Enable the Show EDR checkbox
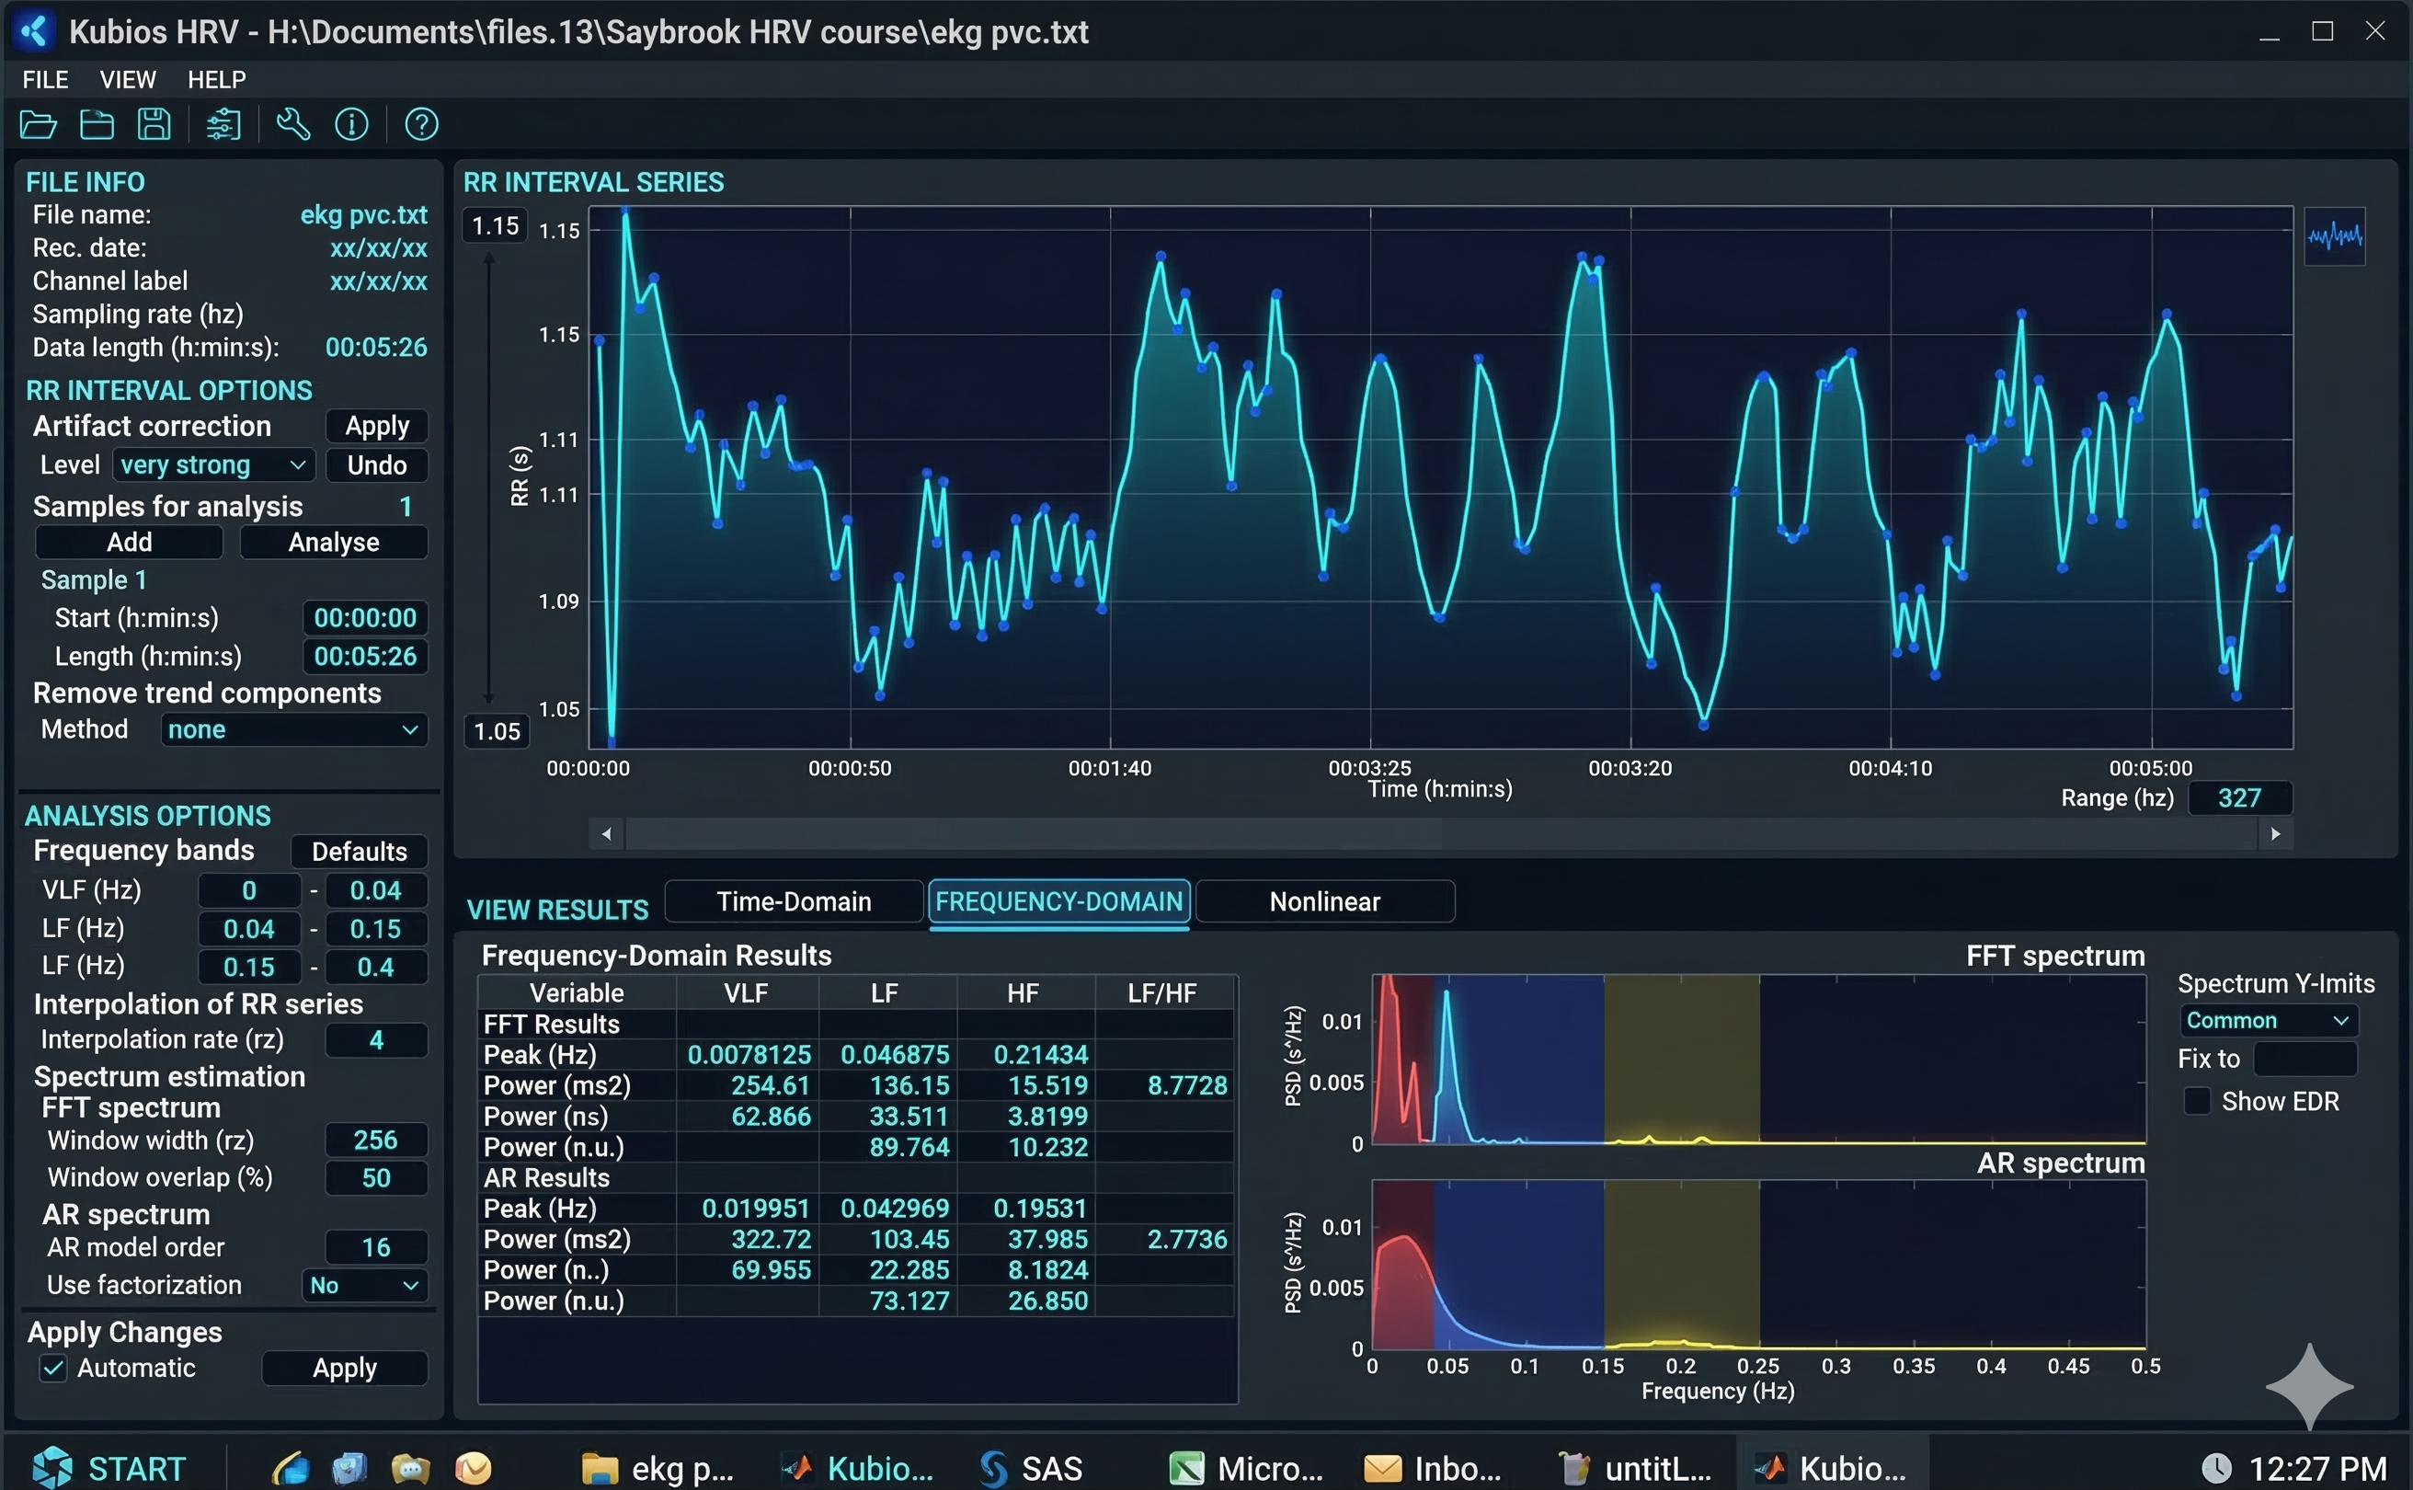Image resolution: width=2413 pixels, height=1490 pixels. point(2196,1101)
